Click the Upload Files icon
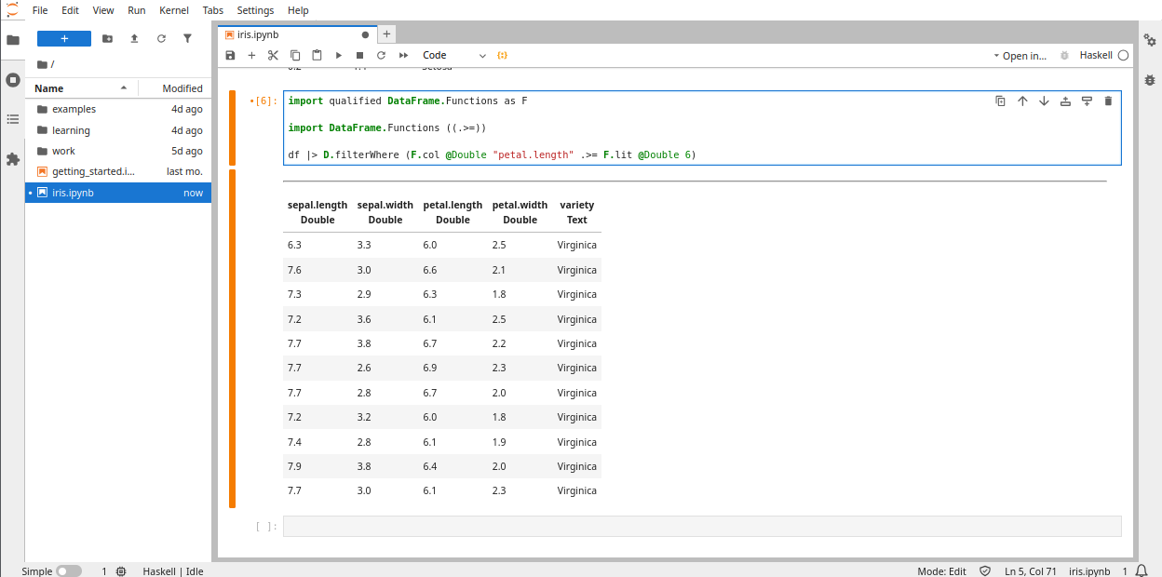 coord(134,38)
